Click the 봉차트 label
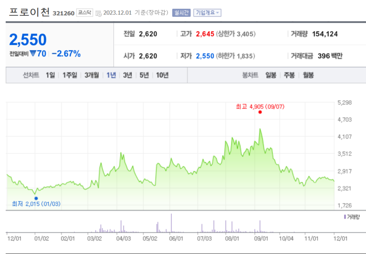Screen dimensions: 366x254 coord(250,75)
